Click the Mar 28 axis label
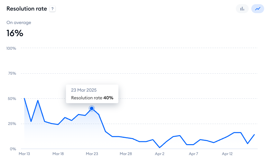This screenshot has width=268, height=165. pyautogui.click(x=126, y=154)
